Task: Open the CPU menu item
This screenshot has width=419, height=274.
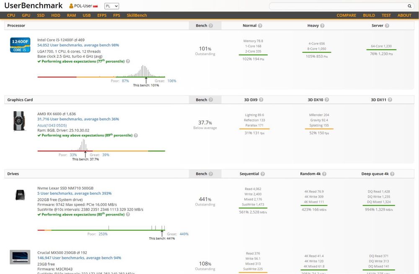Action: click(11, 15)
